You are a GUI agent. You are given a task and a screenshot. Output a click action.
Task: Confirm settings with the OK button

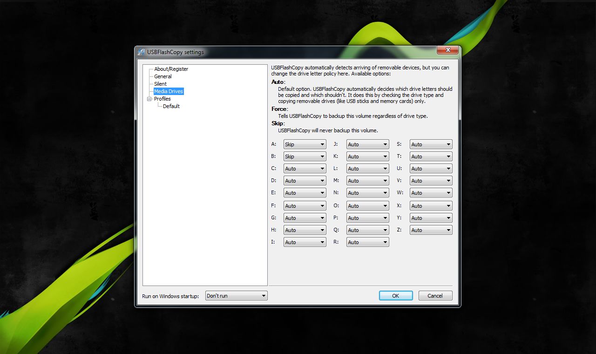click(x=396, y=296)
